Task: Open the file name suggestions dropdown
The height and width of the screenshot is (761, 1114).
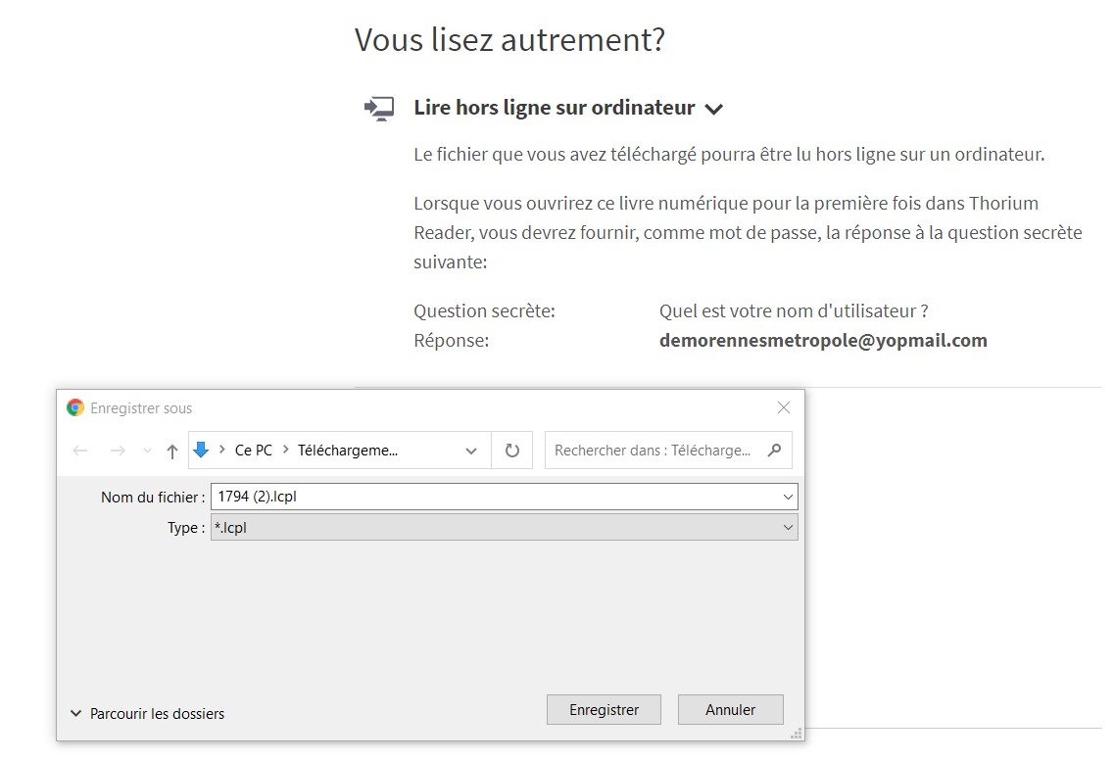Action: (788, 497)
